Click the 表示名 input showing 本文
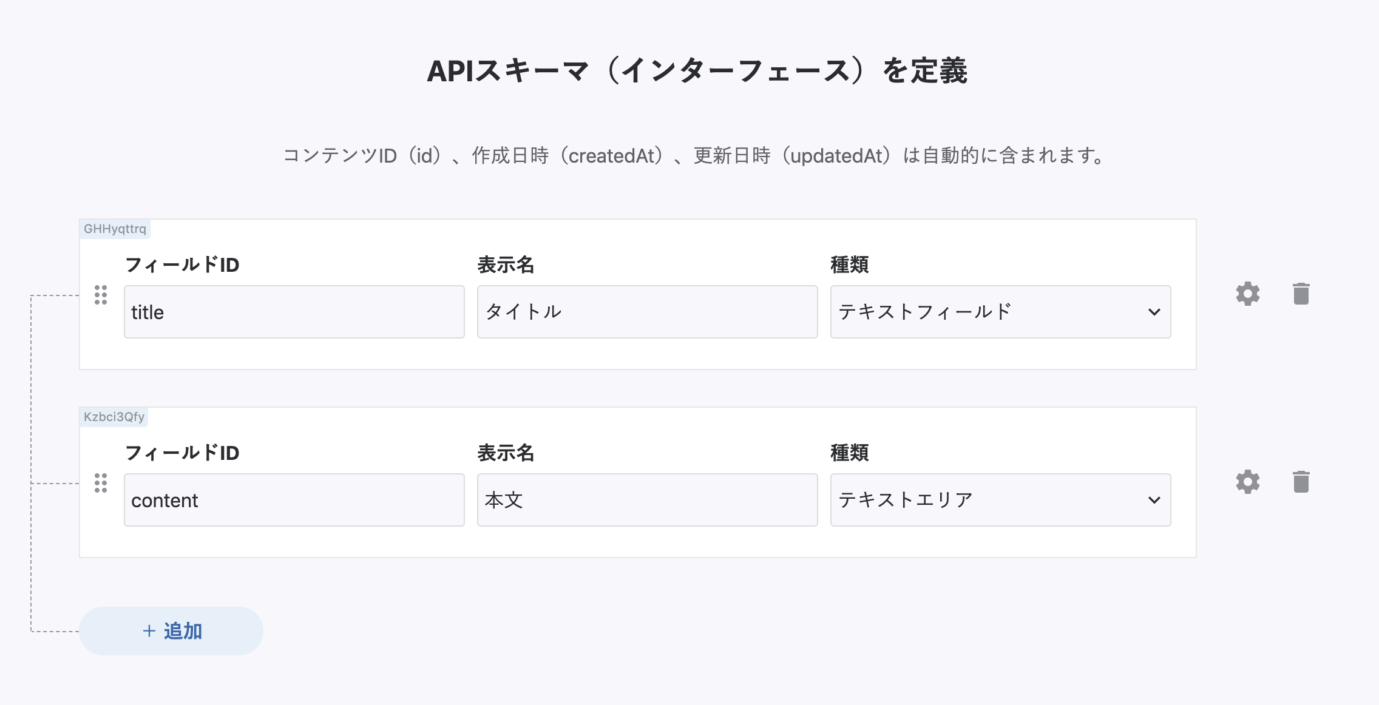 pos(647,500)
